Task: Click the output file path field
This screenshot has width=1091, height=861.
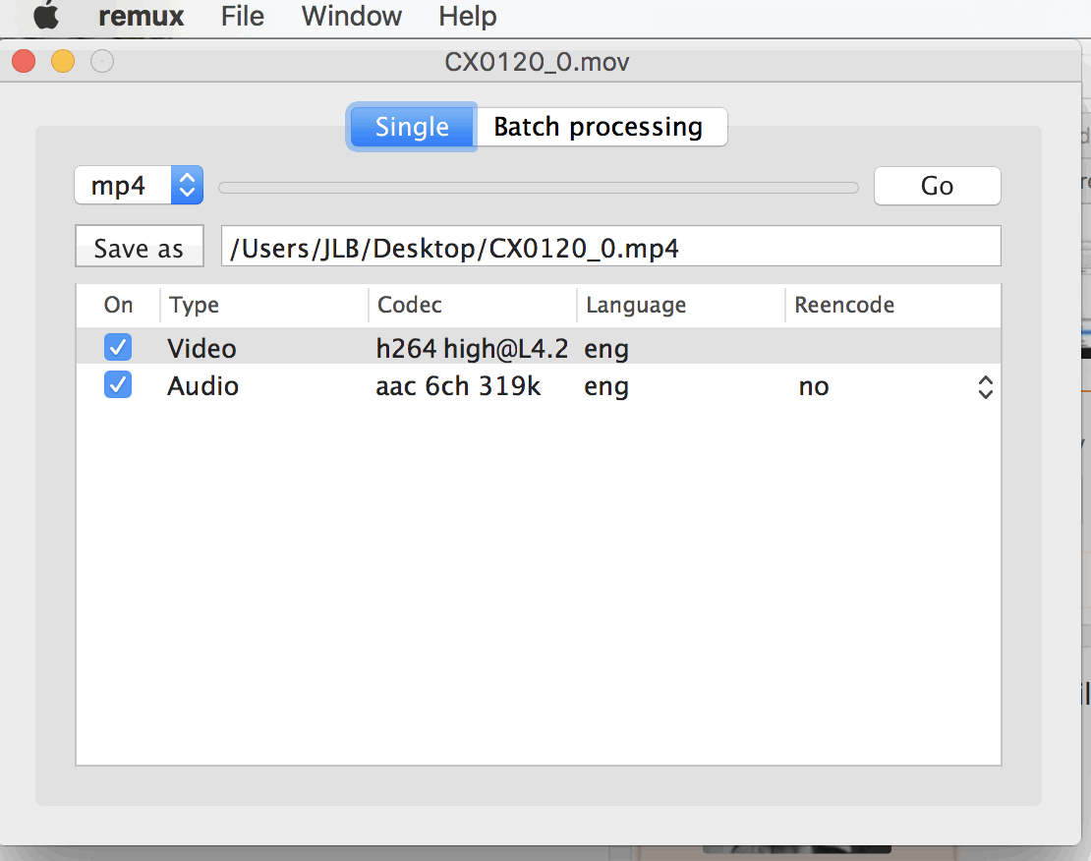Action: 611,247
